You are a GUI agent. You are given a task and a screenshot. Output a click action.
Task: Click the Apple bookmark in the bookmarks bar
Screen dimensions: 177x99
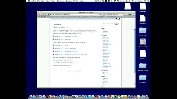[83, 17]
